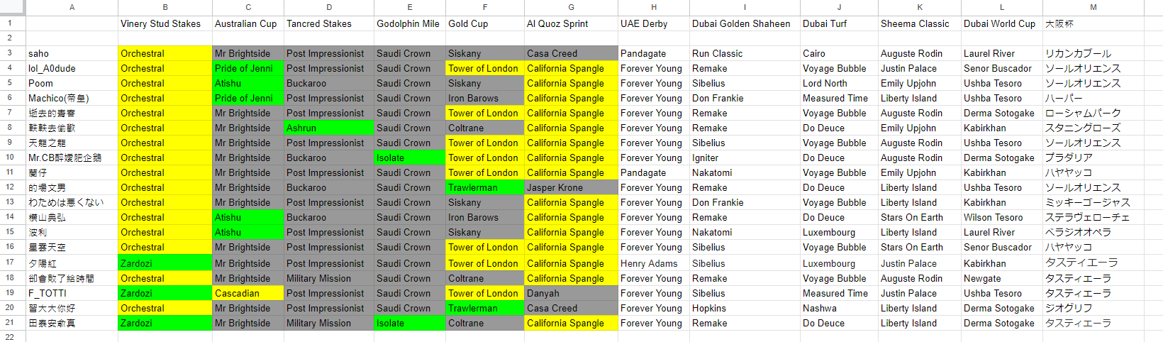
Task: Click the yellow Cascadian cell
Action: [248, 293]
